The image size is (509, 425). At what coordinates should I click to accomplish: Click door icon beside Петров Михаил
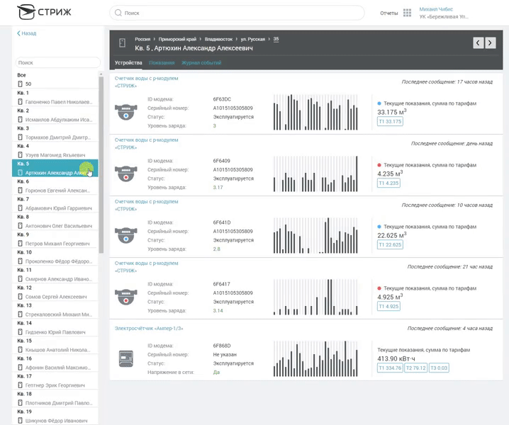click(20, 244)
